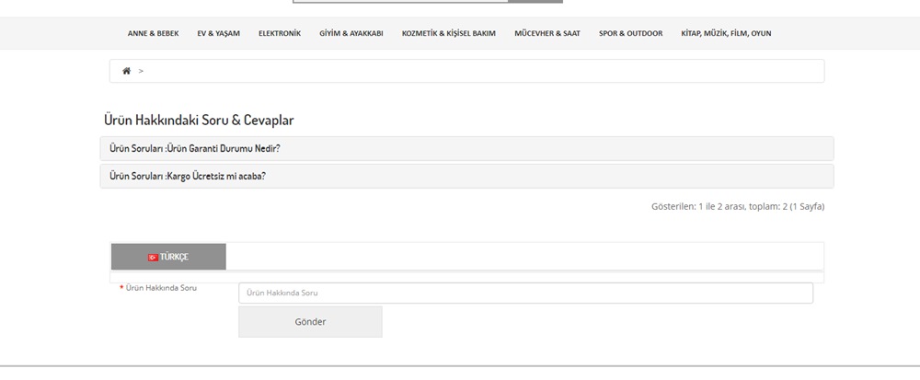Open the ANNE & BEBEK category
This screenshot has width=920, height=380.
(x=153, y=33)
